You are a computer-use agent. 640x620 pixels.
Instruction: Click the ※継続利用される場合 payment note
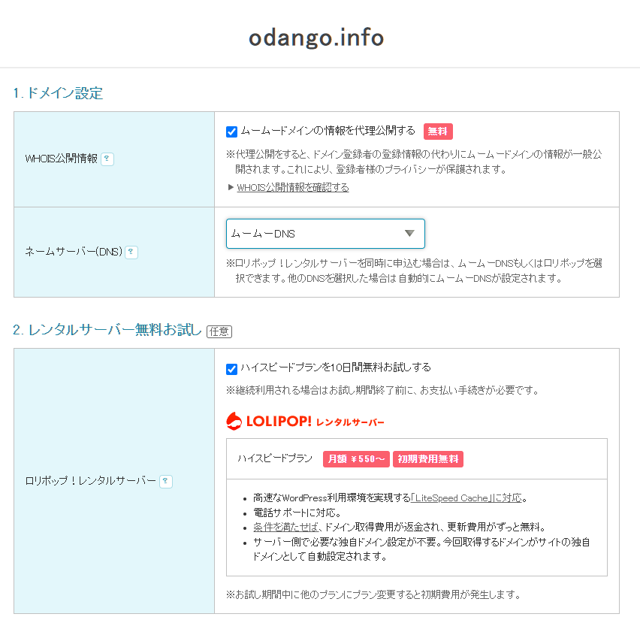click(383, 390)
